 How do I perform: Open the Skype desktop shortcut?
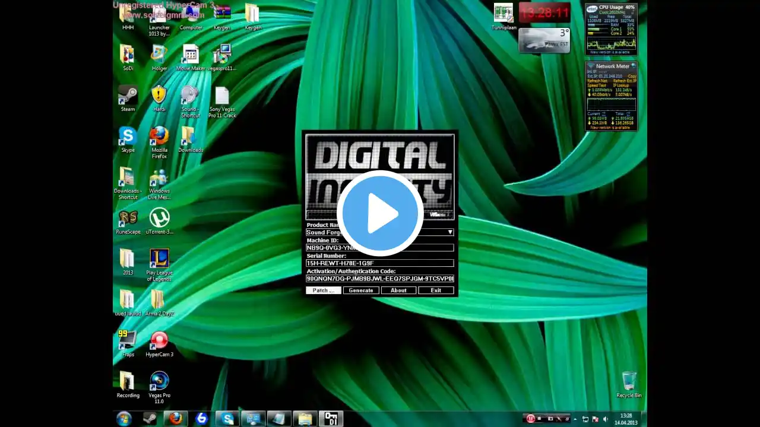click(128, 136)
